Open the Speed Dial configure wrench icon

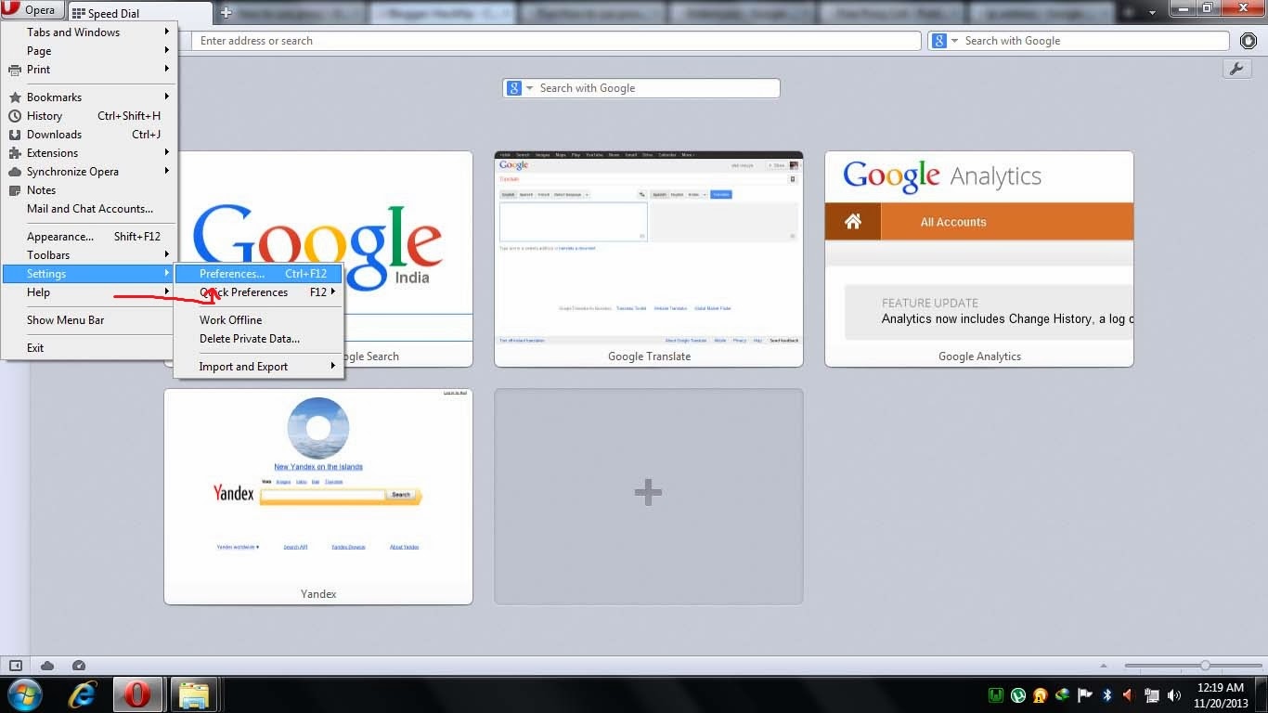click(1237, 69)
